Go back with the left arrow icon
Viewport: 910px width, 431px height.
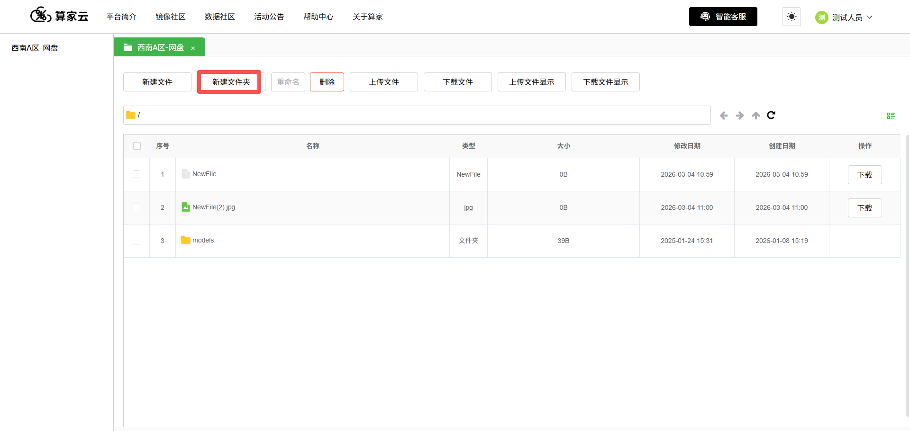(x=724, y=116)
